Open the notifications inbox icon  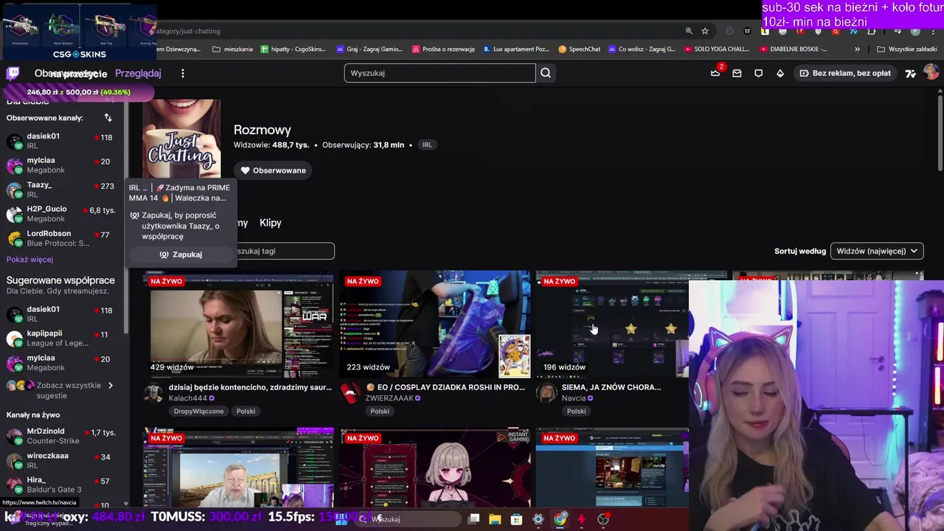737,73
